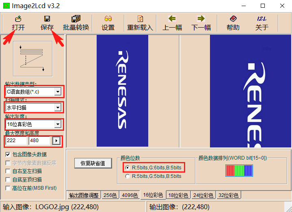Viewport: 292px width, 212px height.
Task: Expand output gray dropdown 16位真彩色
Action: (x=58, y=124)
